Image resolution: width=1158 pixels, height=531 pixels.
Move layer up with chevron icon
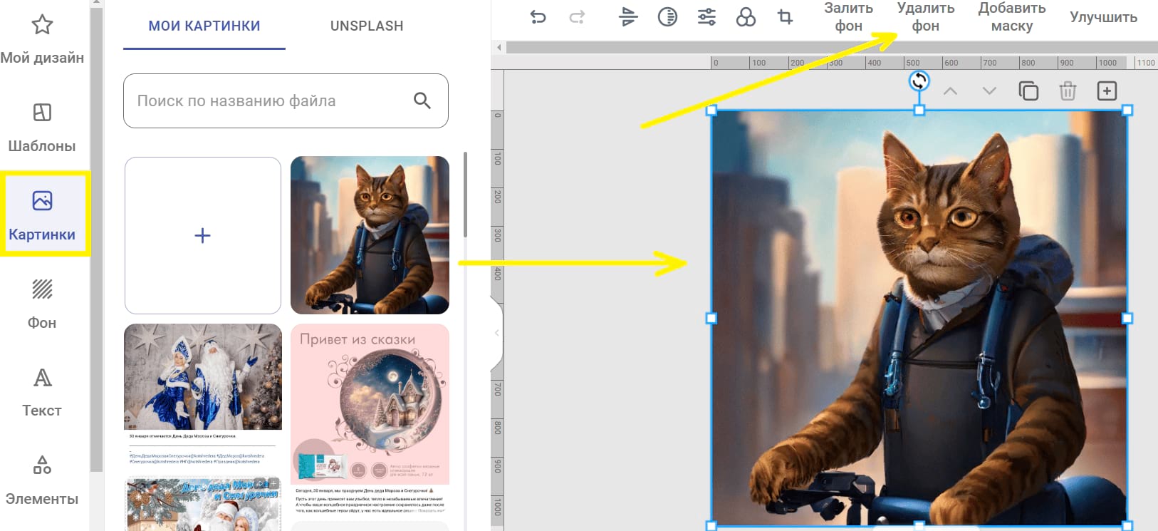[950, 91]
